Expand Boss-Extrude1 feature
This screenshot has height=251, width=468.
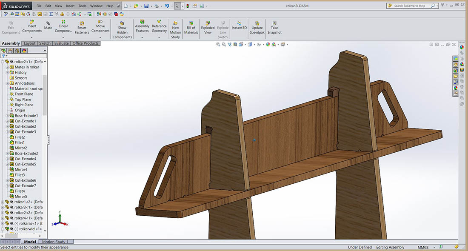pyautogui.click(x=7, y=115)
